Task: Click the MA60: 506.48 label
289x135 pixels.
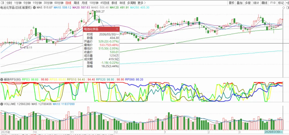Action: [100, 7]
